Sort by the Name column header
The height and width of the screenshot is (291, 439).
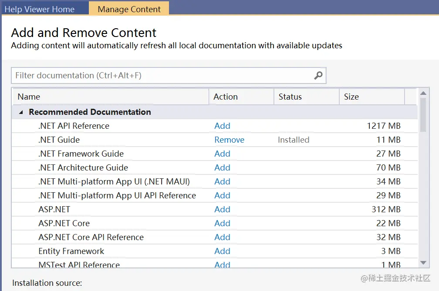coord(111,97)
